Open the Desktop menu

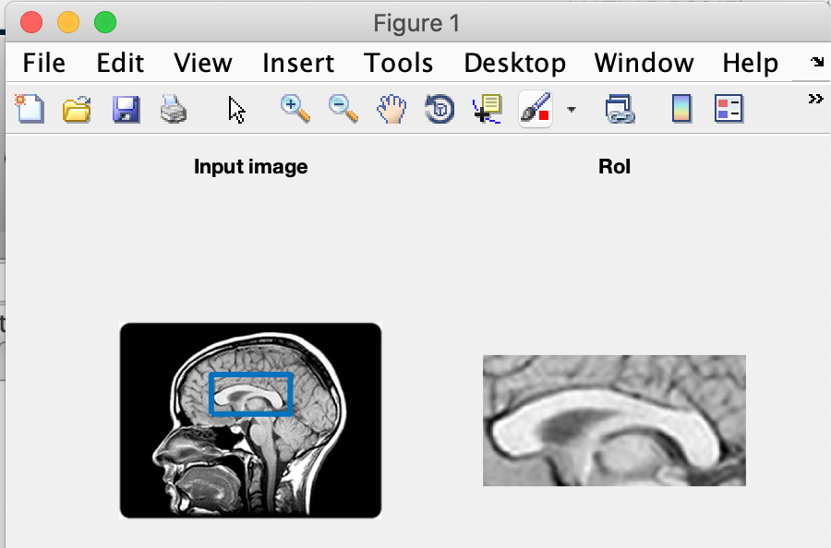pyautogui.click(x=514, y=63)
